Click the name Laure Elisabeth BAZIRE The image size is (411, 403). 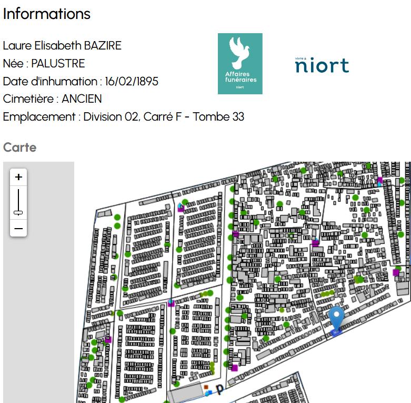(x=62, y=45)
